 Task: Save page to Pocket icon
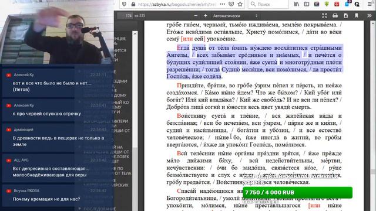click(231, 4)
